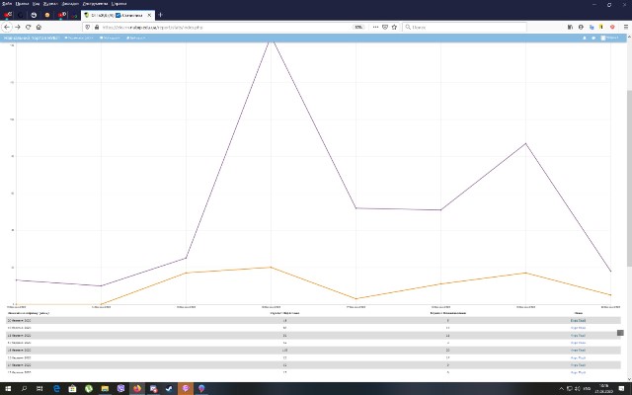Open a new tab with the plus button

click(x=160, y=15)
